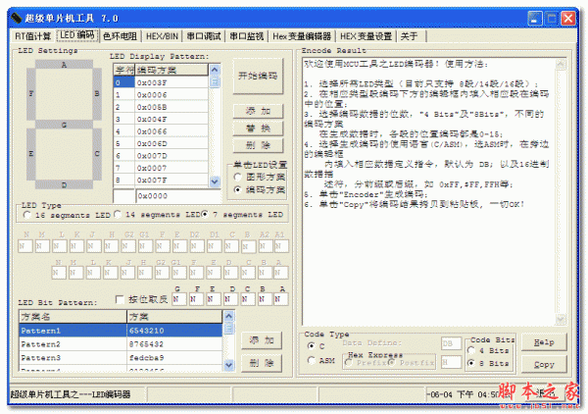Select row 6 with code 0x007D
Image resolution: width=588 pixels, height=414 pixels.
(161, 156)
